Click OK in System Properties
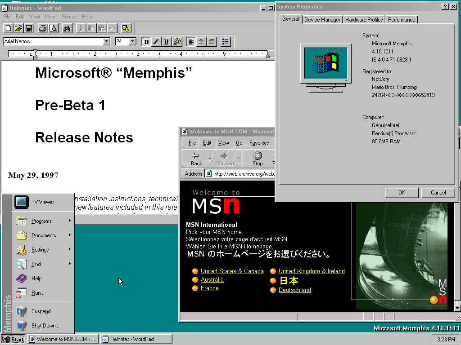Screen dimensions: 461x345 [x=402, y=193]
